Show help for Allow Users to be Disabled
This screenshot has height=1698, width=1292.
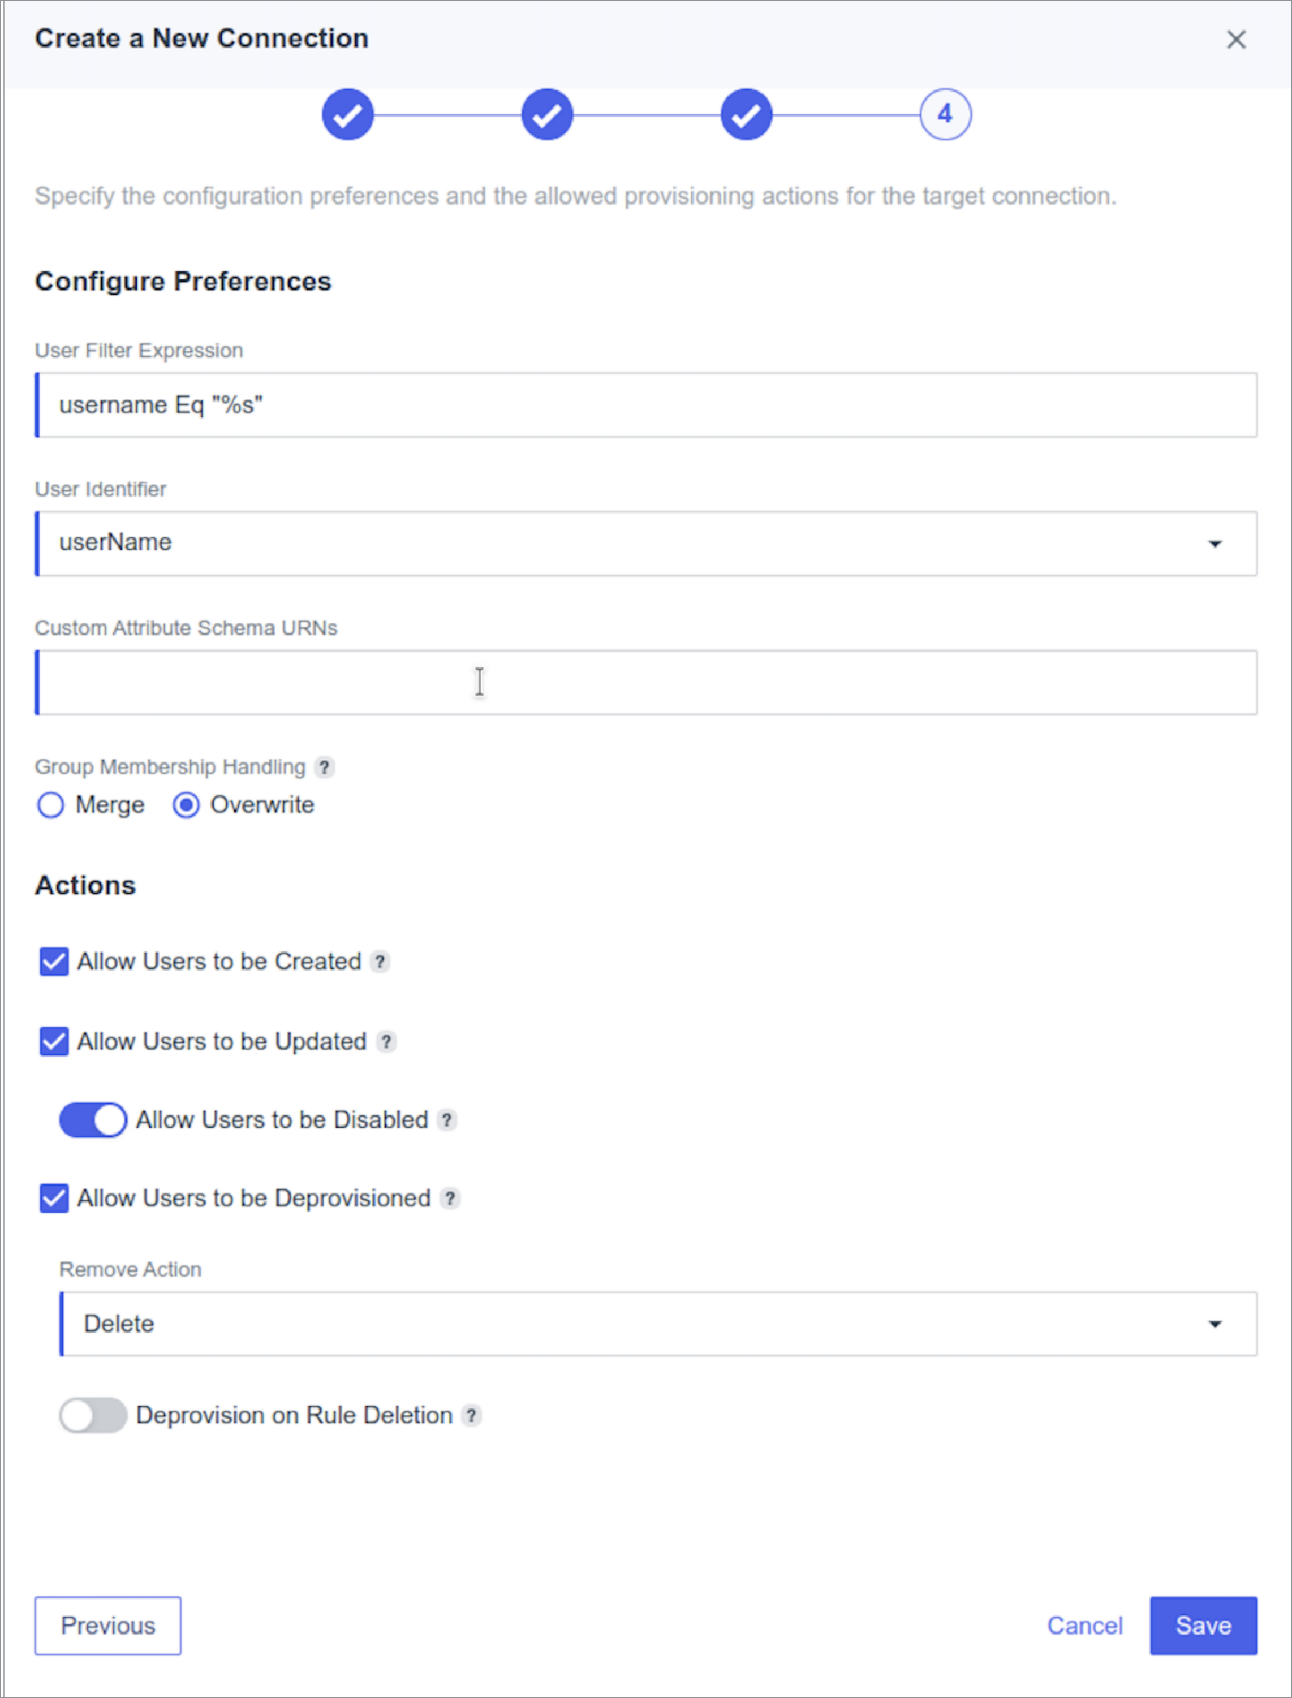pos(447,1120)
